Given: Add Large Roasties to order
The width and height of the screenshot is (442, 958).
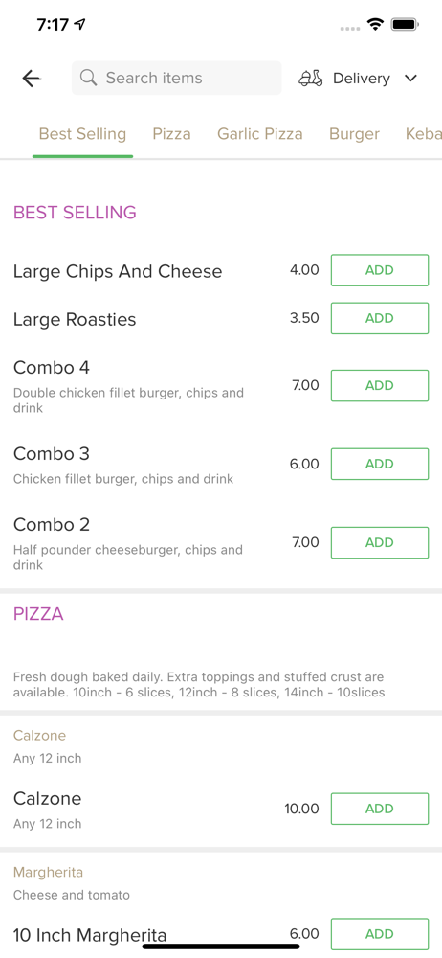Looking at the screenshot, I should pyautogui.click(x=380, y=318).
